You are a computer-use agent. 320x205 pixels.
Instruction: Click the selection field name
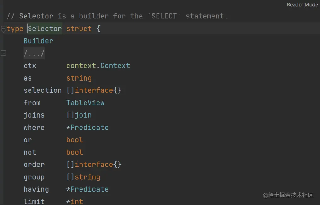(42, 91)
